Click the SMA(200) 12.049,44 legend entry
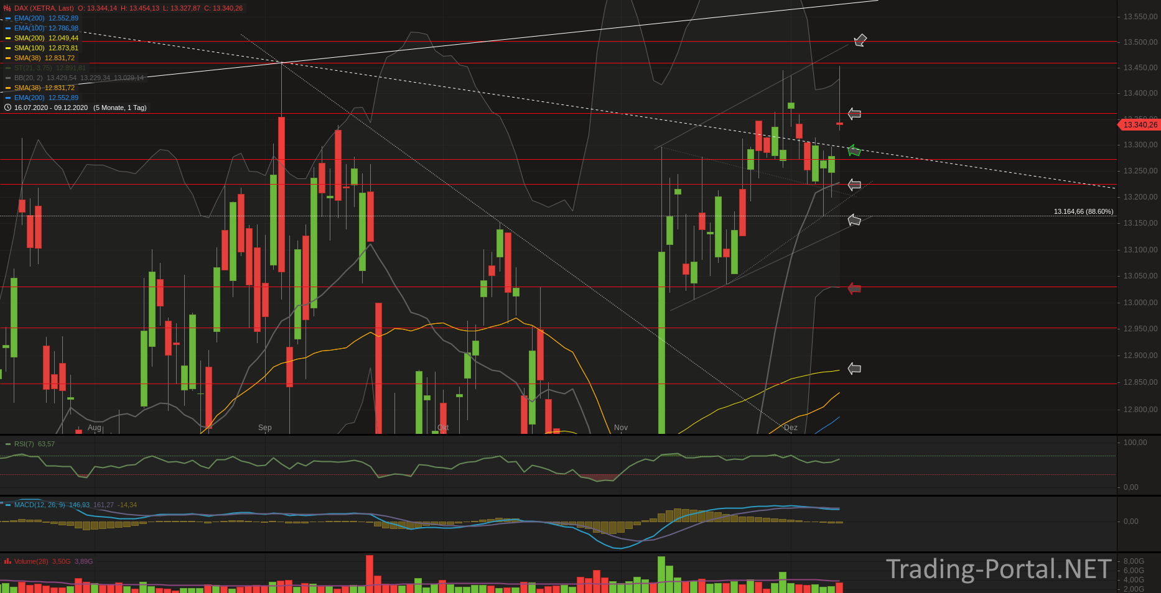Screen dimensions: 1161x593 (46, 38)
